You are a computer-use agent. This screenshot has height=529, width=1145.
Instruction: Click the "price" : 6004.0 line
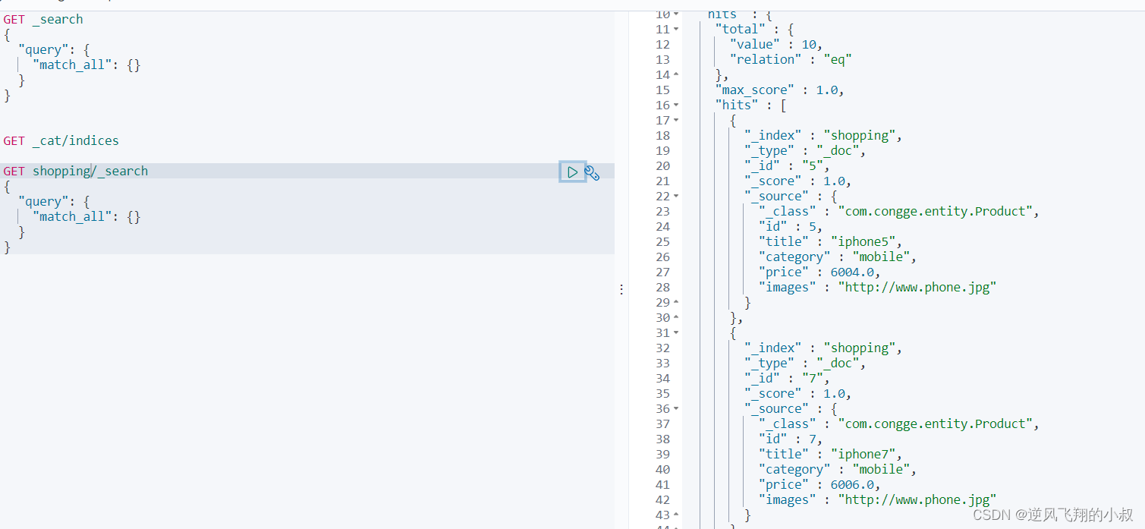pyautogui.click(x=819, y=272)
